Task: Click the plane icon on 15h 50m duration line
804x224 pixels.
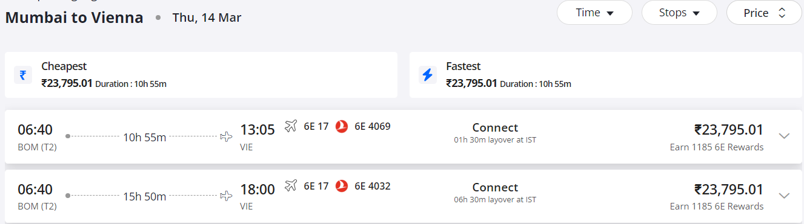Action: (x=226, y=196)
